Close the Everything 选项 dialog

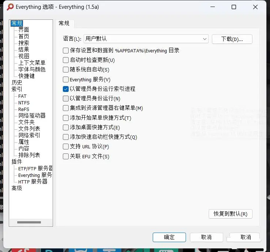click(255, 7)
